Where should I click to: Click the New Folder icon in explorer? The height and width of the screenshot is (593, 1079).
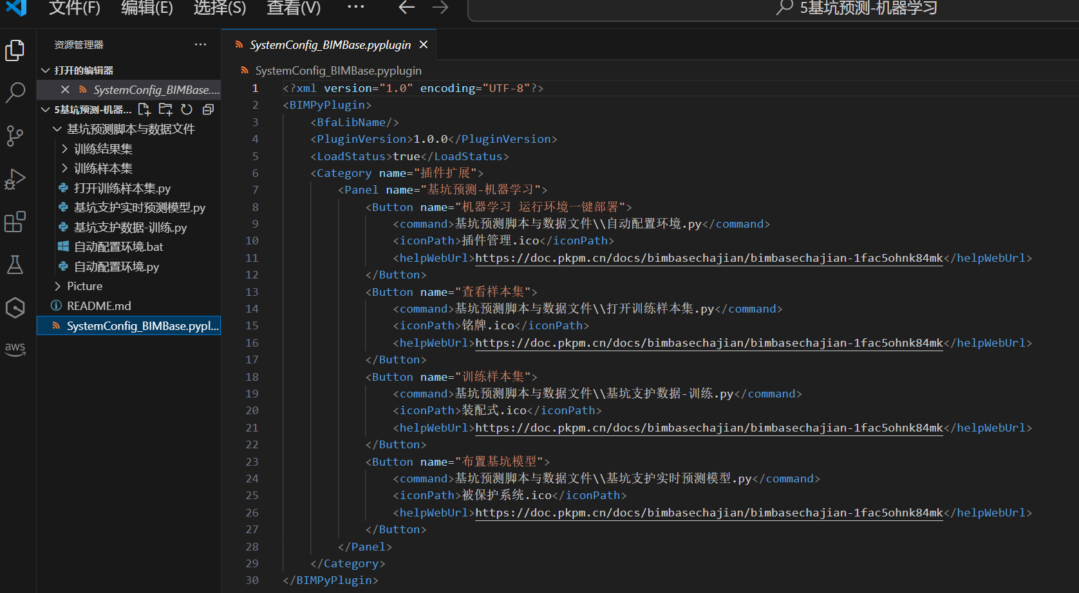(165, 109)
